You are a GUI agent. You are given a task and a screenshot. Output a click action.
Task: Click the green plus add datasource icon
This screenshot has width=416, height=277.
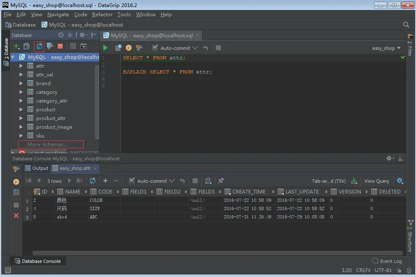[x=17, y=47]
